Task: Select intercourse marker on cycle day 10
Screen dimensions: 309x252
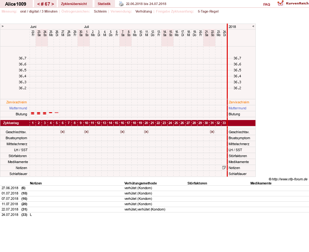Action: click(86, 132)
